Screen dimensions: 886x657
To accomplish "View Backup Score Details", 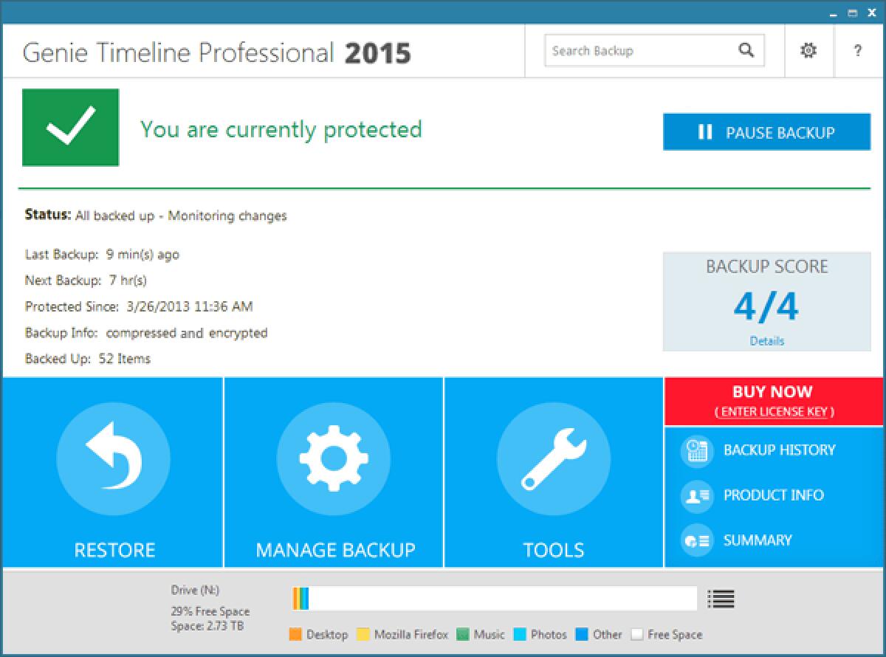I will point(768,340).
